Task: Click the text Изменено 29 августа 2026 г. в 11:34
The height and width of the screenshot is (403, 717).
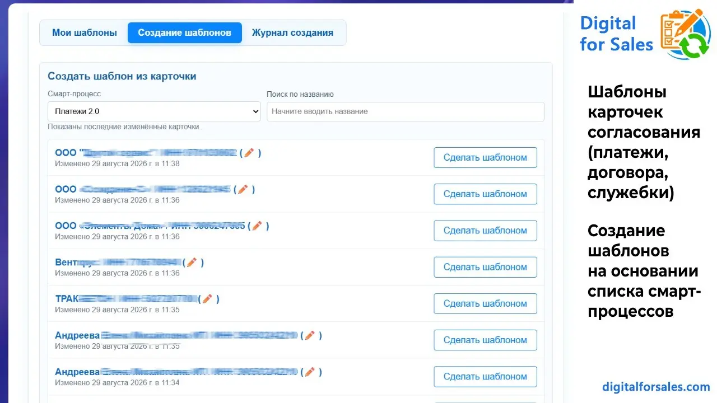Action: pos(117,383)
